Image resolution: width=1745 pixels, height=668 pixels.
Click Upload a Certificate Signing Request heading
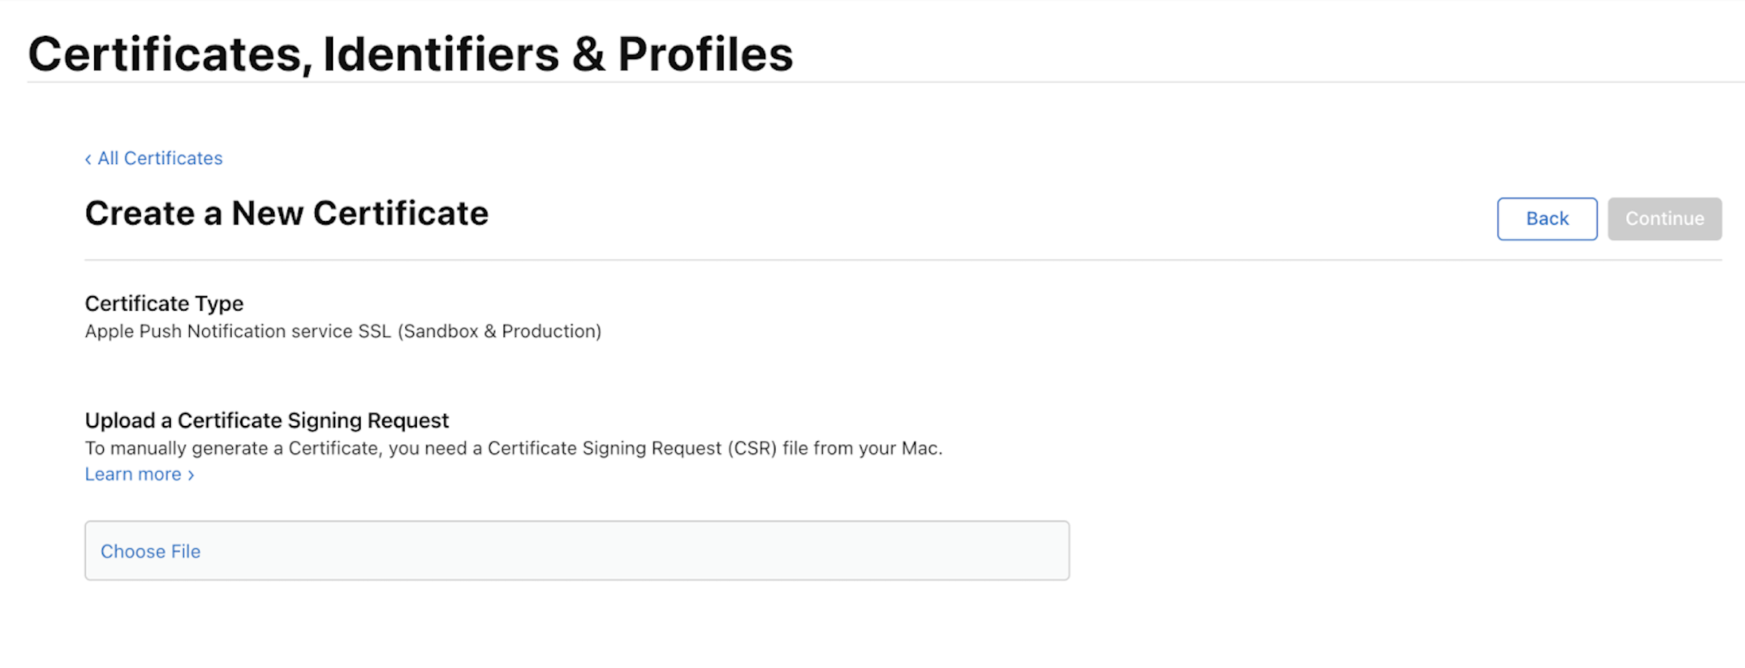pyautogui.click(x=267, y=421)
